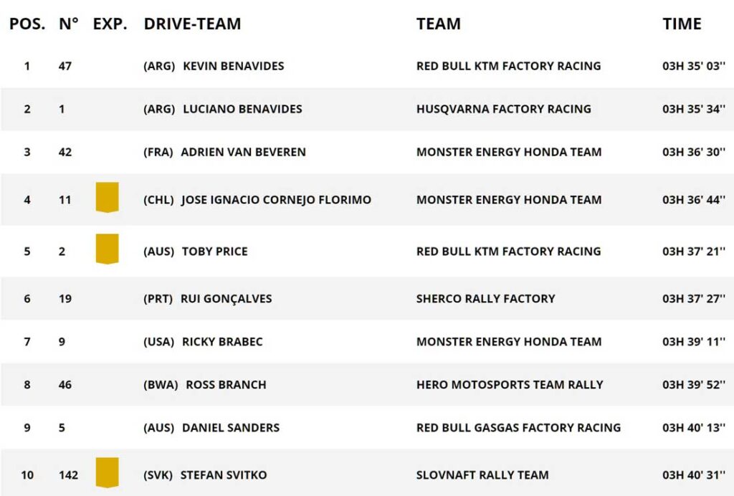The height and width of the screenshot is (496, 734).
Task: Select Adrien Van Beveren's name
Action: point(244,152)
